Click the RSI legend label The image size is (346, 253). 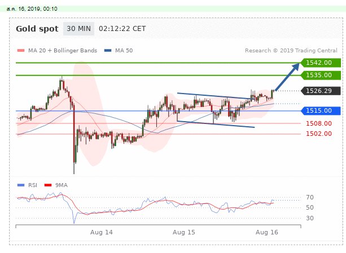pos(33,185)
